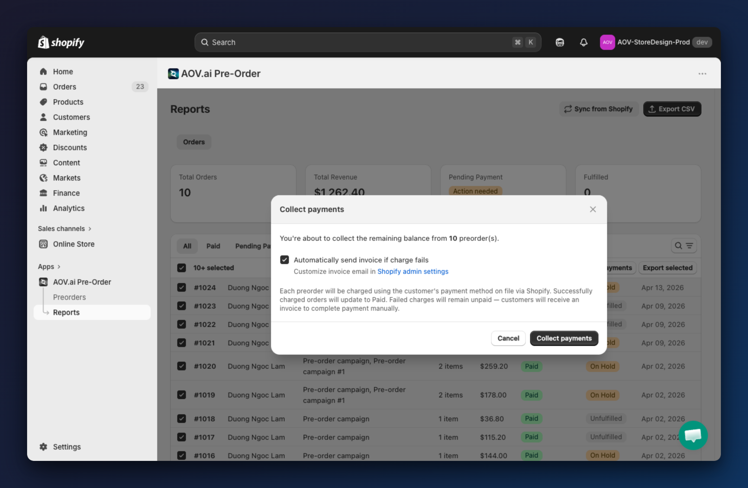Toggle the select-all orders checkbox
The height and width of the screenshot is (488, 748).
click(181, 268)
